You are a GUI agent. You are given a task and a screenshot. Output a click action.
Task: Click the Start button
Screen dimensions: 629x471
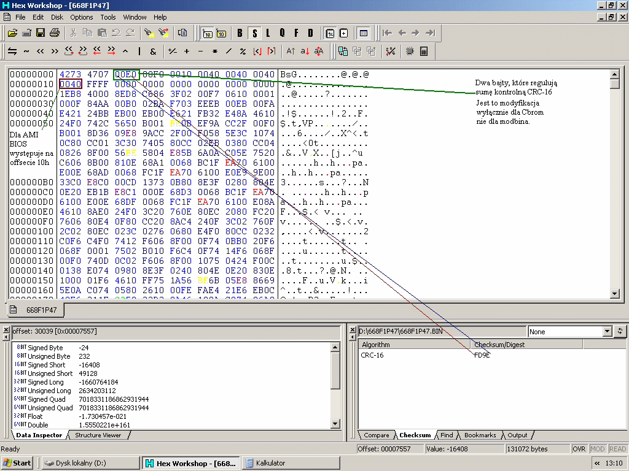(17, 463)
